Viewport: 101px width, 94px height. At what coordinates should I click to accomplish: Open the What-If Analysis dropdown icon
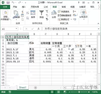(x=75, y=15)
